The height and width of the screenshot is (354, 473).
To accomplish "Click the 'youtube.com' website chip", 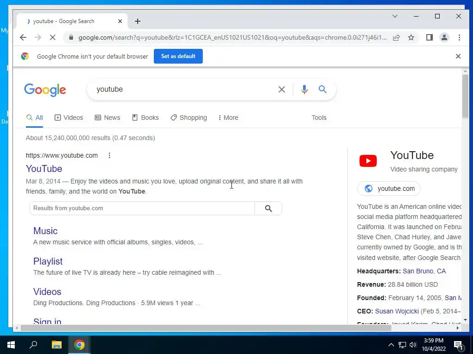I will 389,189.
